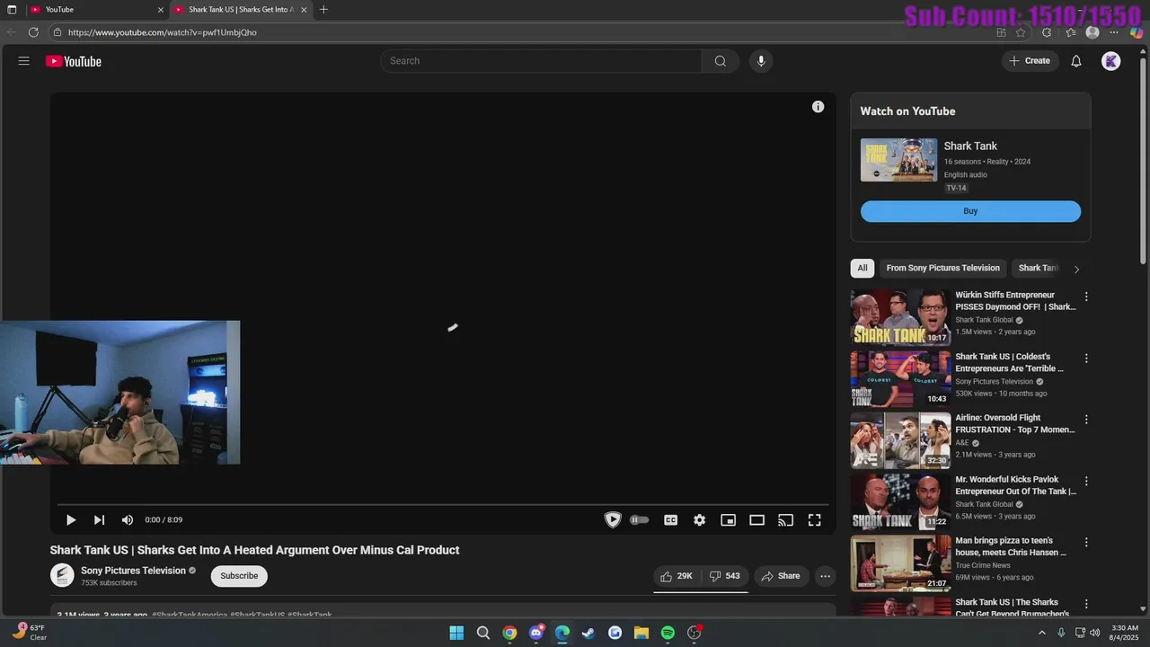Enable the miniplayer mode
Image resolution: width=1150 pixels, height=647 pixels.
(729, 519)
